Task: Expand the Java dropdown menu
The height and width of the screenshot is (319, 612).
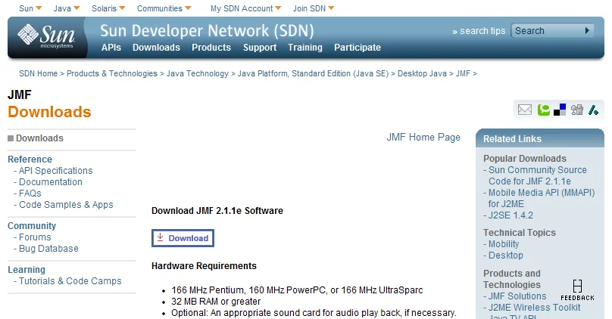Action: pos(67,8)
